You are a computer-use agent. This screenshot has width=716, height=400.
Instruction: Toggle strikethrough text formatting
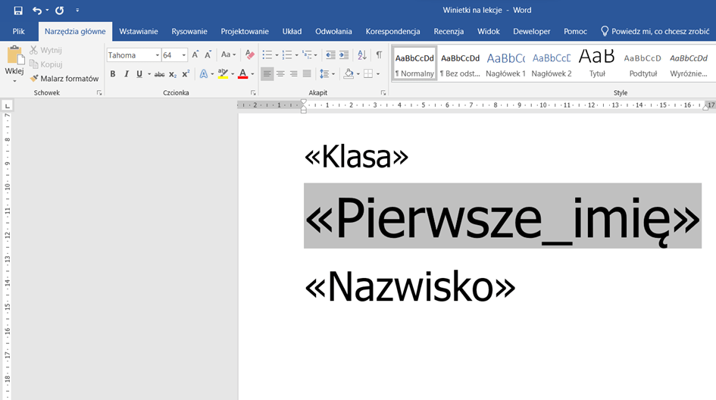(x=159, y=74)
